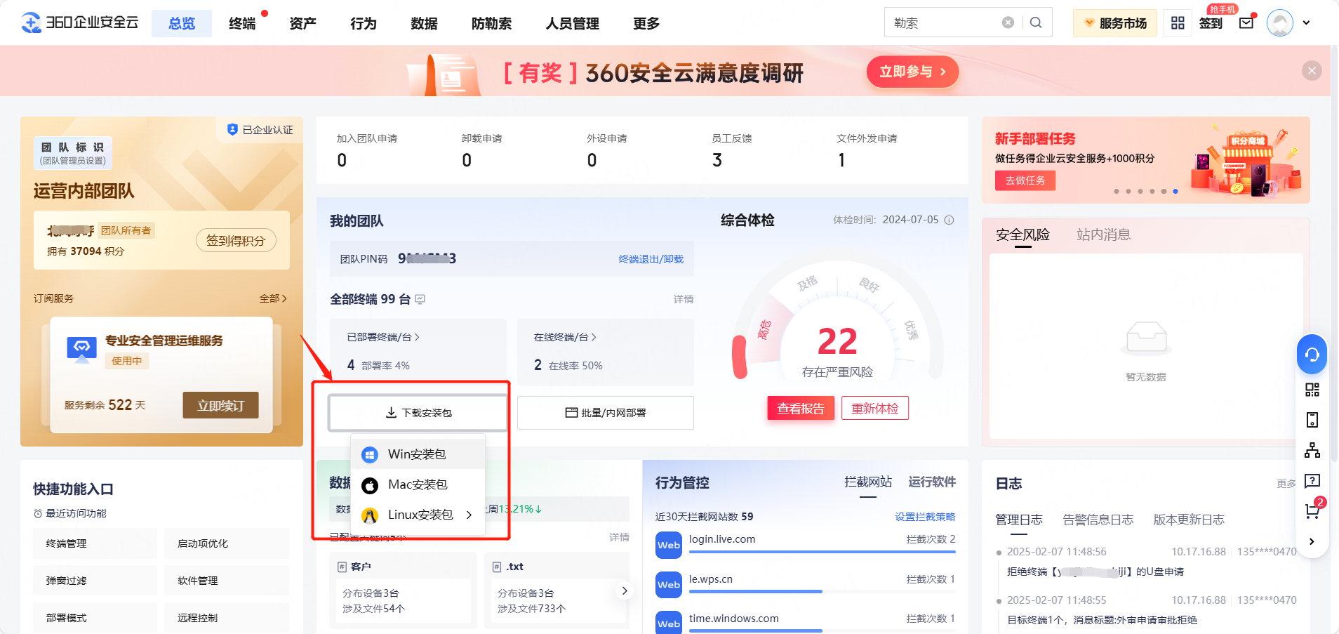Click 详情 link beside 全部终端
The width and height of the screenshot is (1339, 634).
tap(684, 299)
